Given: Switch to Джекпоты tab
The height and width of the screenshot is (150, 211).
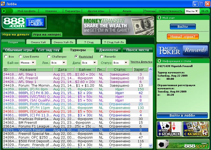Looking at the screenshot, I should click(x=109, y=50).
